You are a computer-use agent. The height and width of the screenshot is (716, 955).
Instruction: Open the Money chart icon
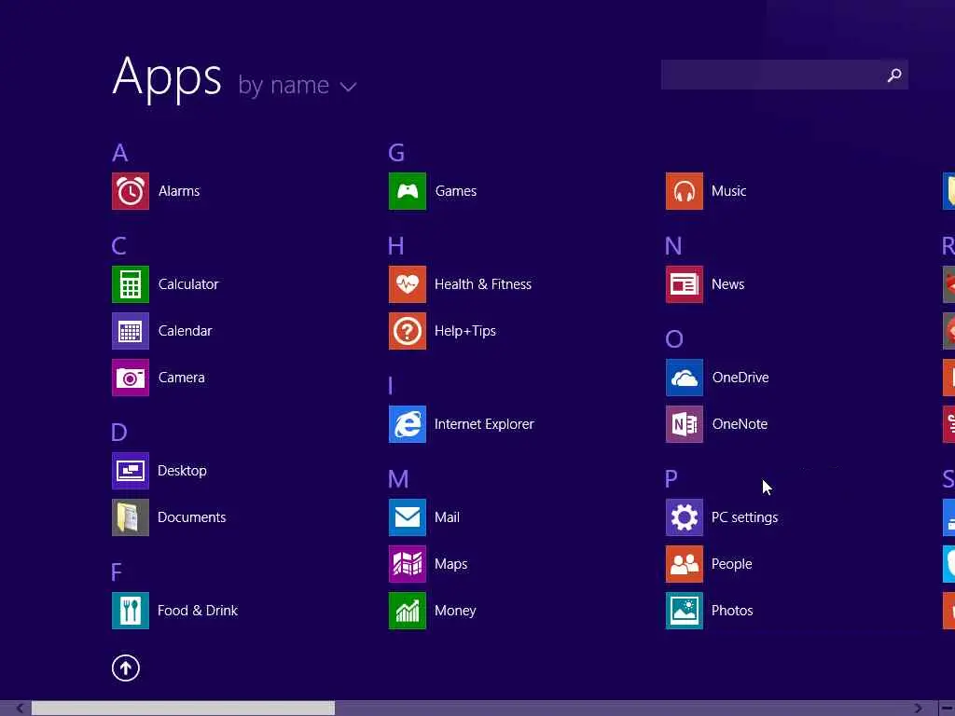(x=408, y=611)
